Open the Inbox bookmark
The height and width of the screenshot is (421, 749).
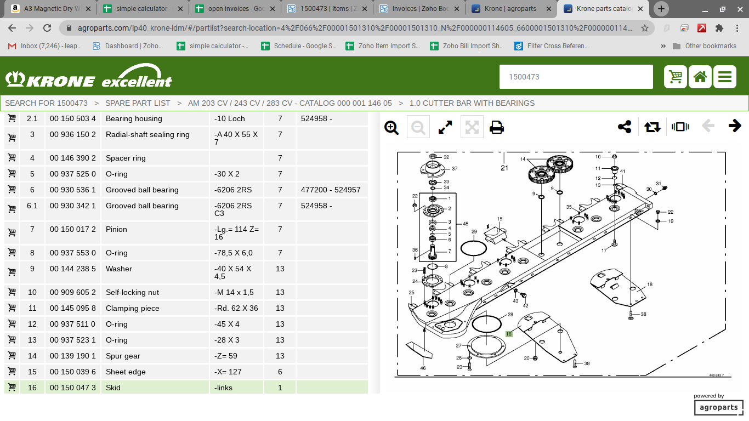click(44, 46)
